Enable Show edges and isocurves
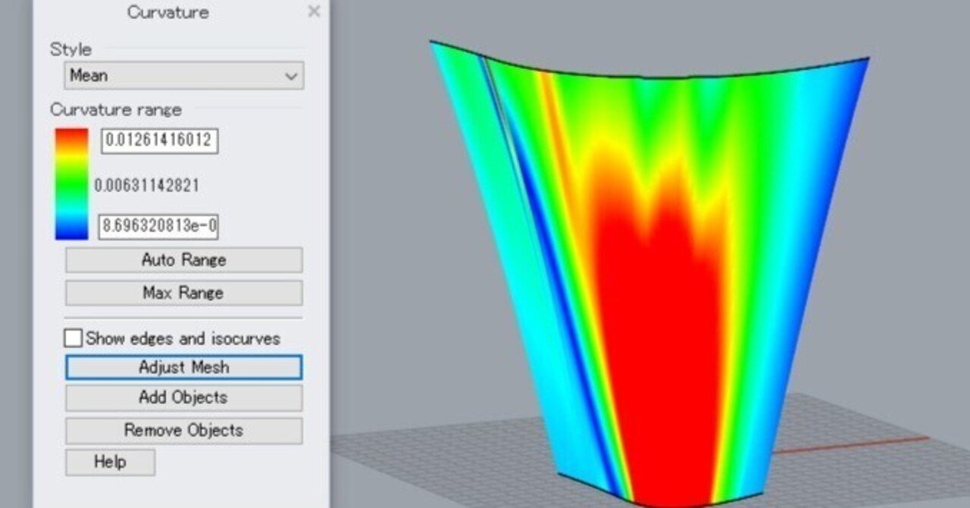Viewport: 970px width, 508px height. pos(72,339)
